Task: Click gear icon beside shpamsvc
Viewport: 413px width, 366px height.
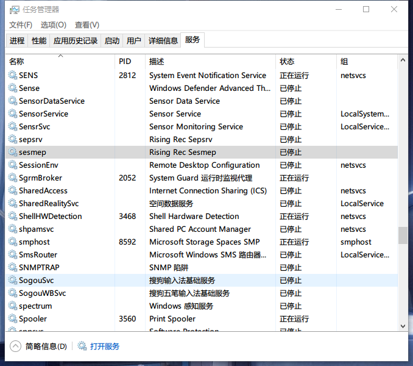Action: point(13,229)
